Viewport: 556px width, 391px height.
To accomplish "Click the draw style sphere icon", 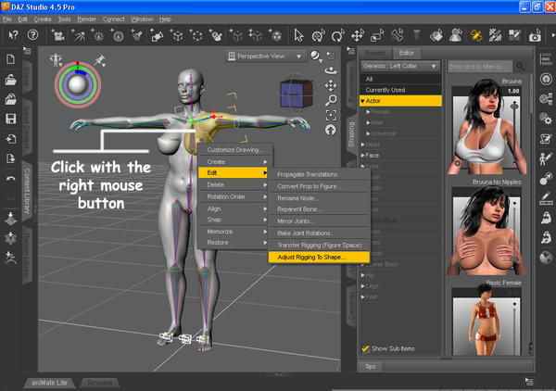I will point(315,56).
